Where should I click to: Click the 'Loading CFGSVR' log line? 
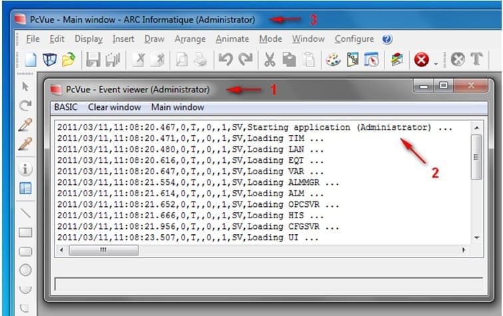click(x=198, y=227)
